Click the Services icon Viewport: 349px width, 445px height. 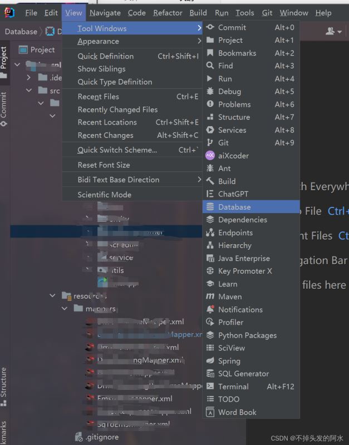click(210, 130)
